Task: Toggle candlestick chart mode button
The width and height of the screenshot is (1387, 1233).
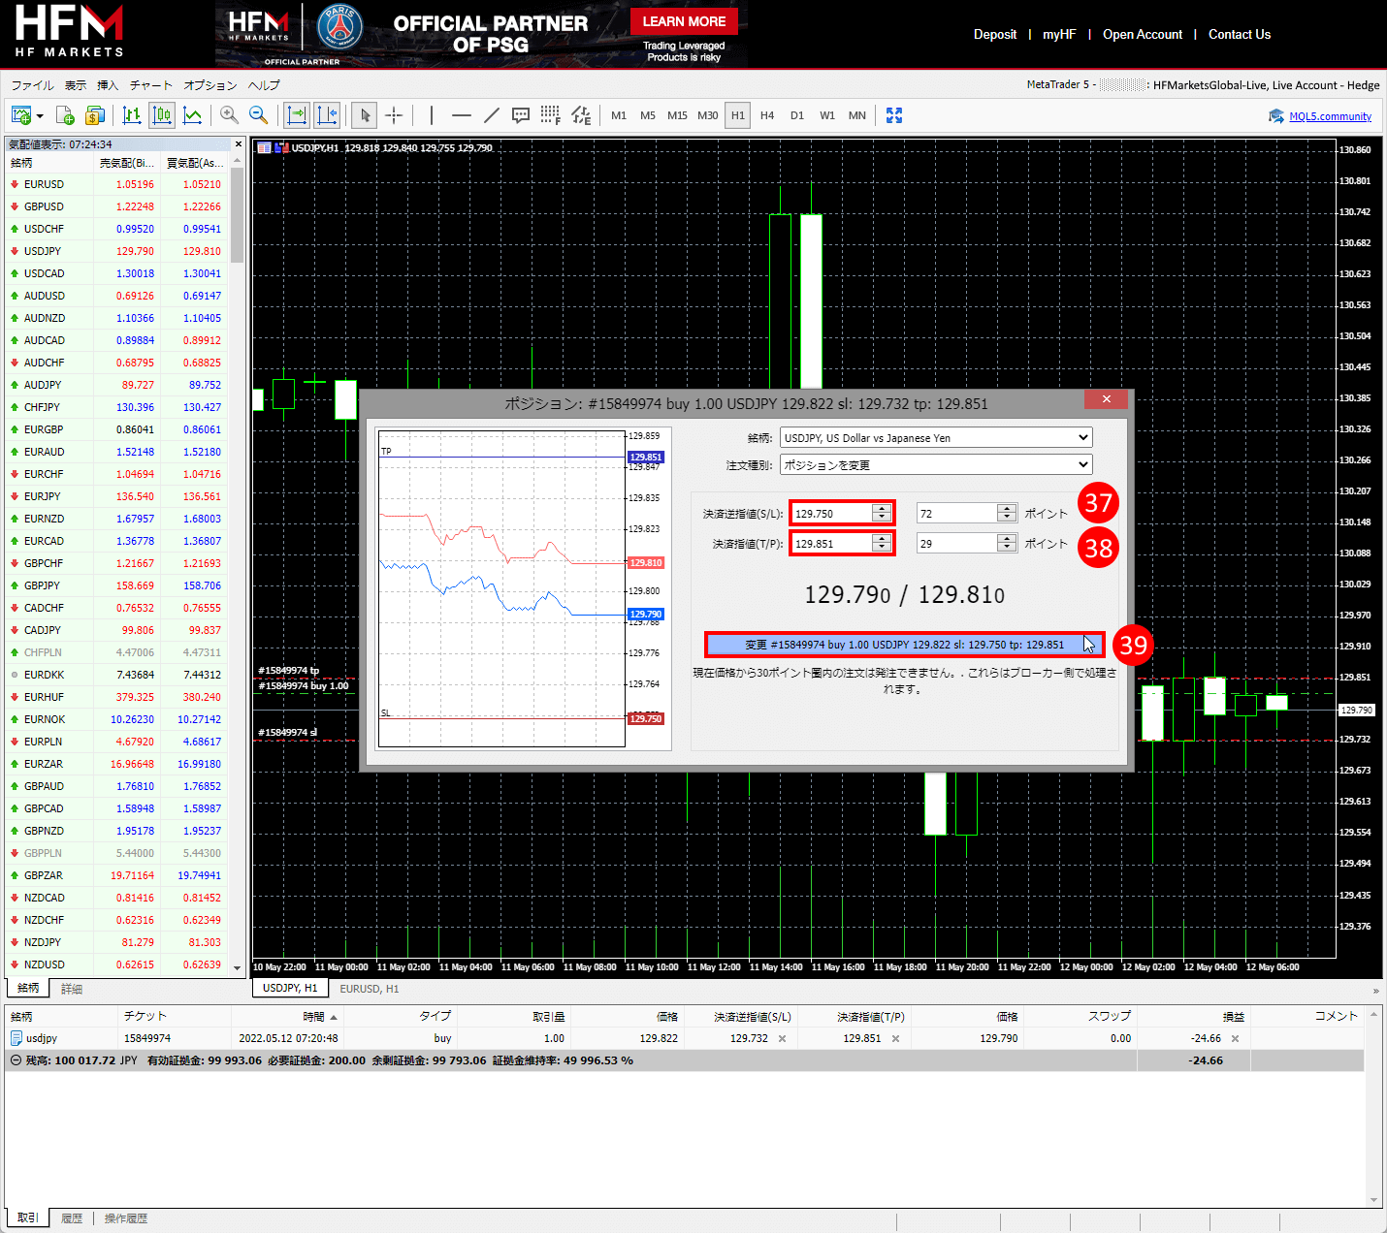Action: (x=162, y=115)
